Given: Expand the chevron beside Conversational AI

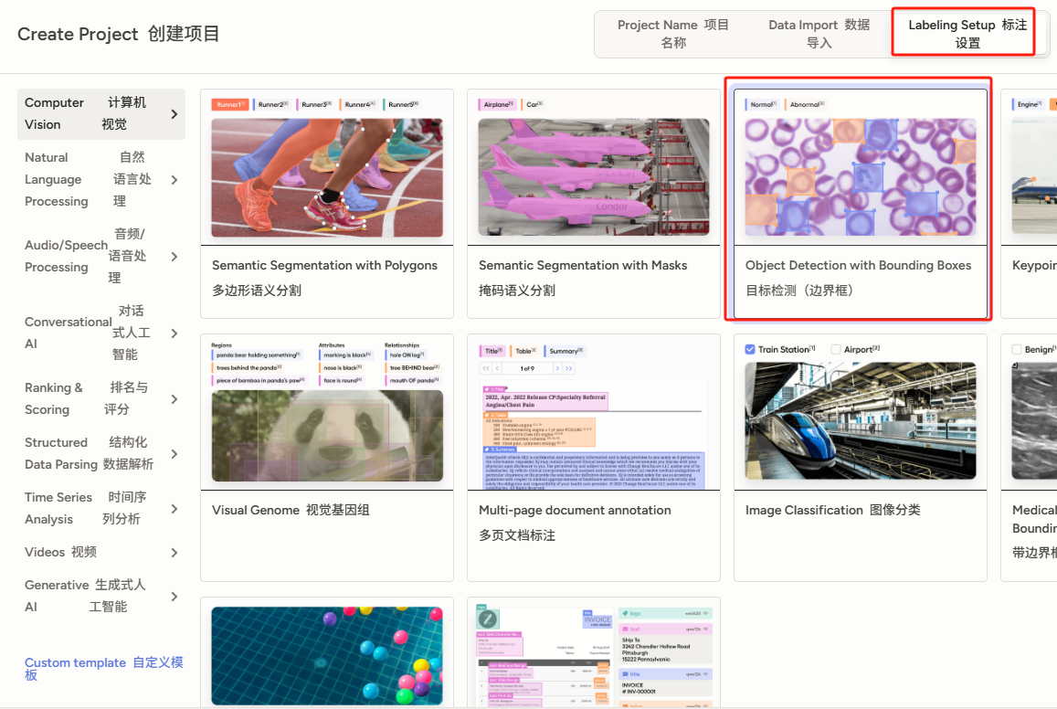Looking at the screenshot, I should coord(174,333).
